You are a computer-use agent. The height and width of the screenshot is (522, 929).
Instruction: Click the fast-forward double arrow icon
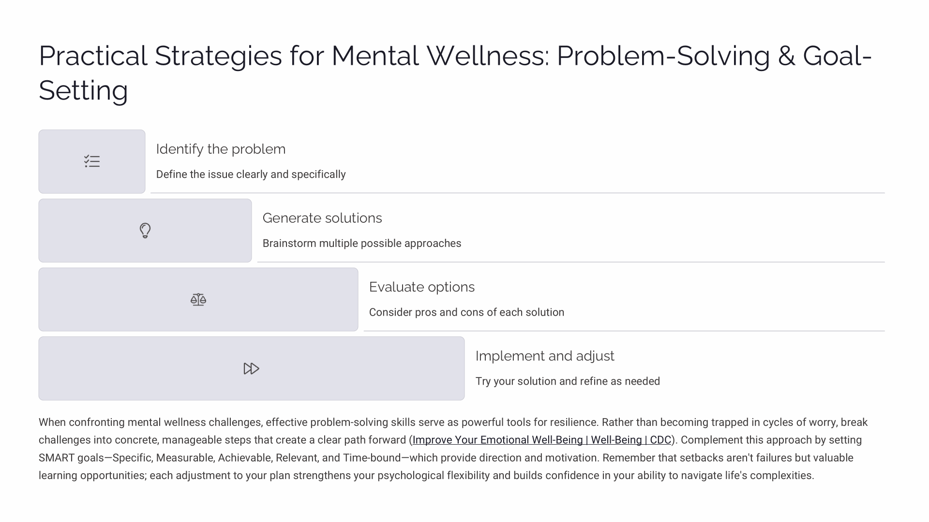click(252, 369)
